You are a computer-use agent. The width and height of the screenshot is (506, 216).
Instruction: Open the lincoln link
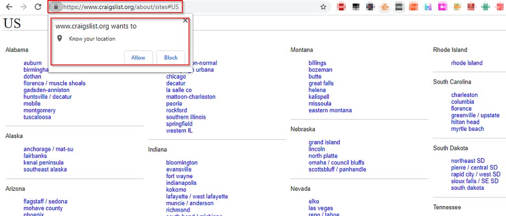pyautogui.click(x=317, y=149)
